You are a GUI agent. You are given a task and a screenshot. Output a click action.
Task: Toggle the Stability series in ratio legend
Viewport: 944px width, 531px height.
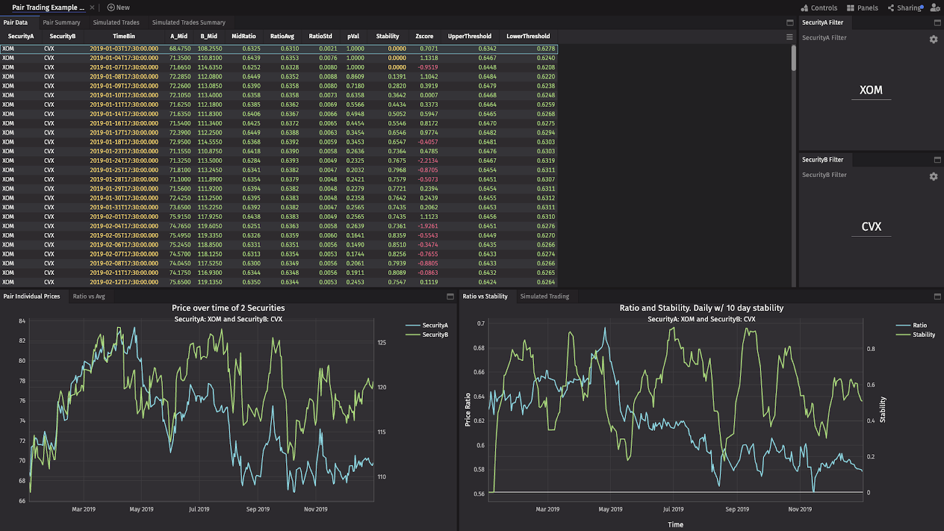click(915, 335)
